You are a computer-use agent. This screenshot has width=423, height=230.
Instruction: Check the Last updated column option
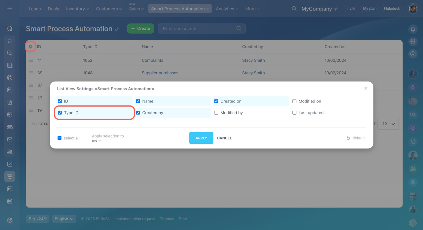pyautogui.click(x=294, y=113)
